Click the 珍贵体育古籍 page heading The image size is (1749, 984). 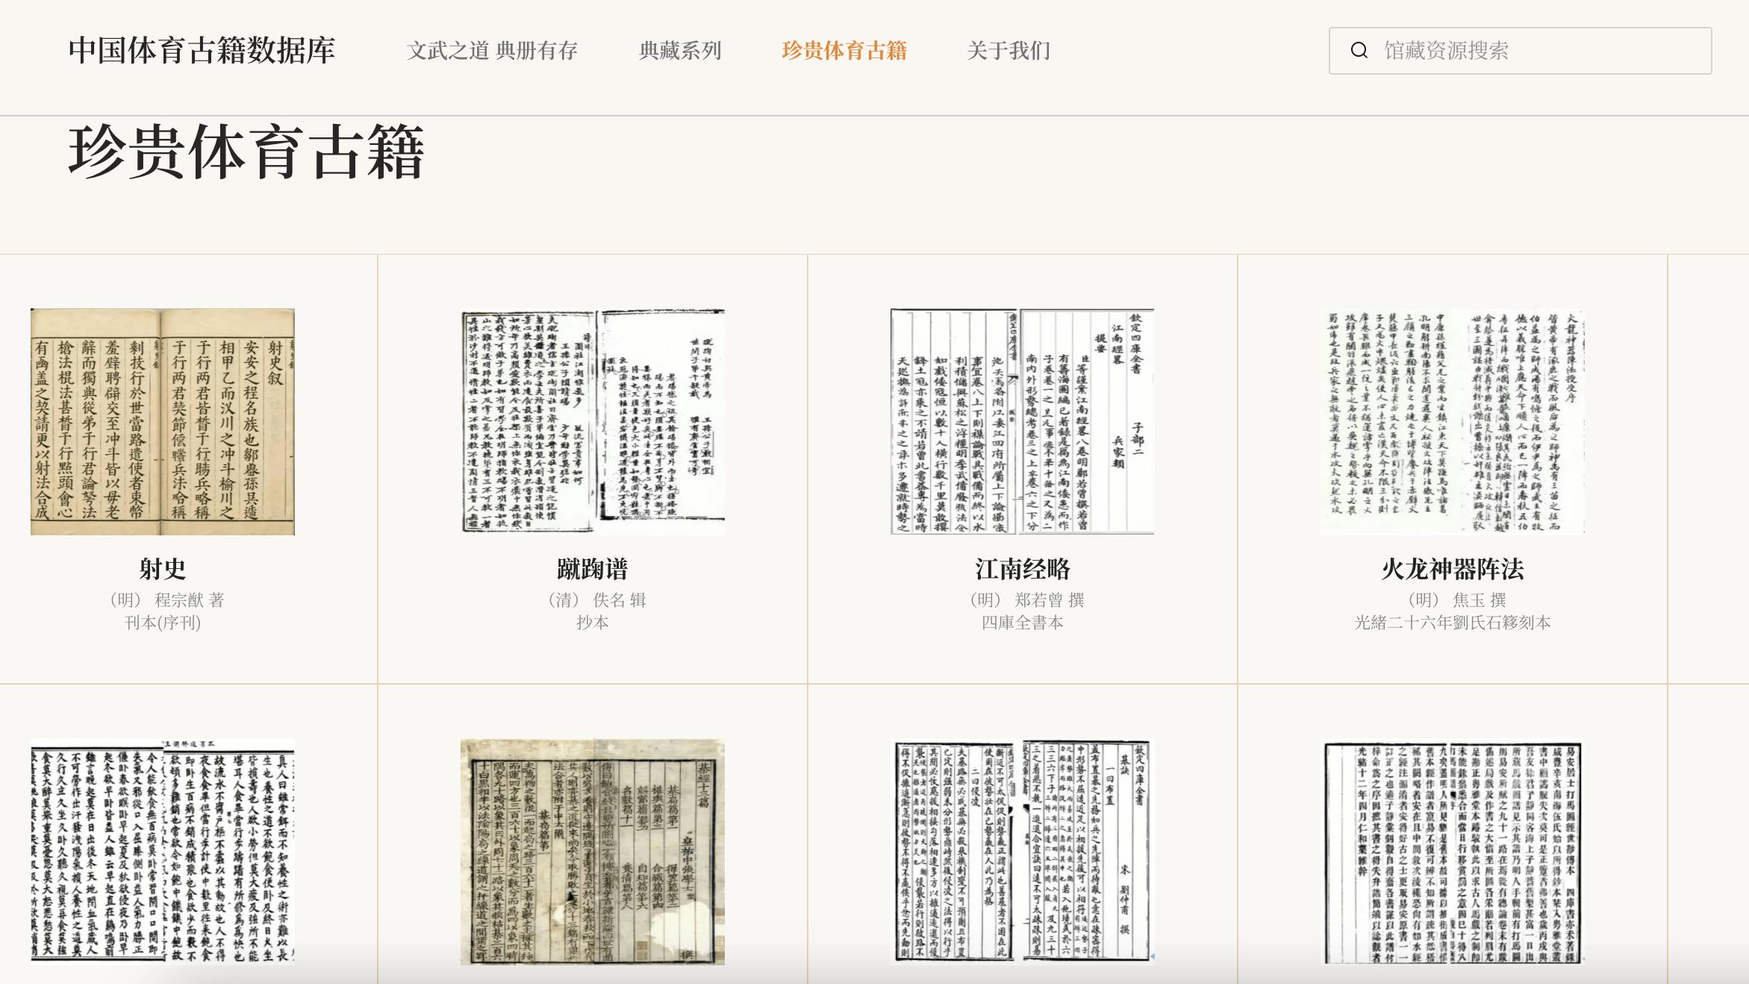point(246,152)
